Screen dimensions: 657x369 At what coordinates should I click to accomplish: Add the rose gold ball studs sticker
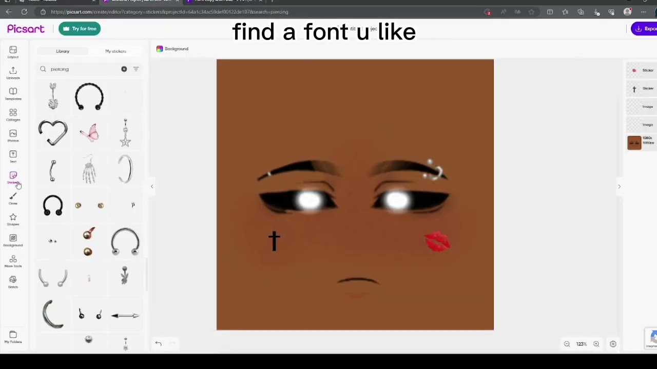coord(88,242)
